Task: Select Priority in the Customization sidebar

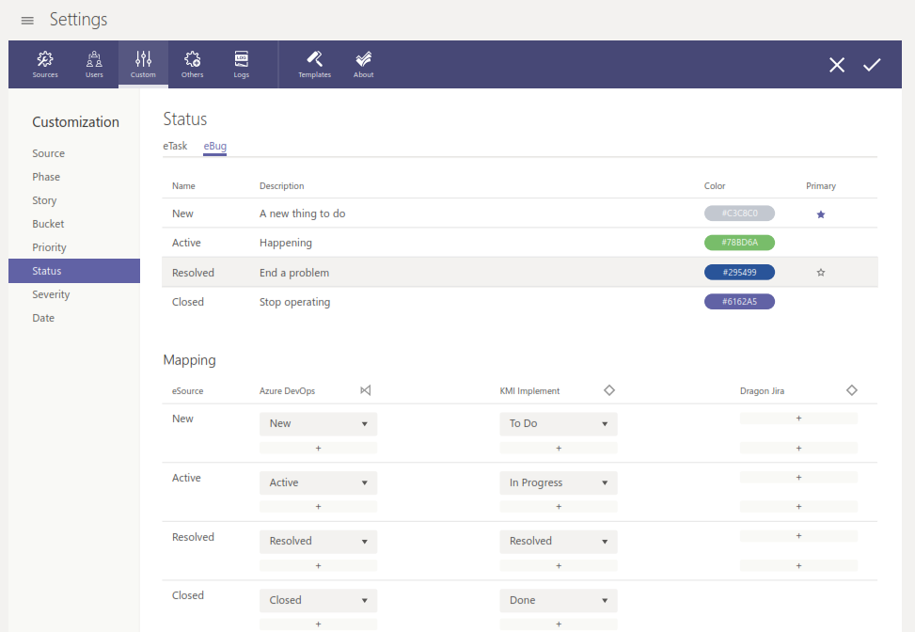Action: [x=49, y=247]
